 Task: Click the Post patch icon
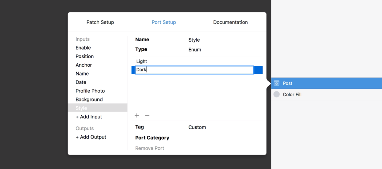[277, 83]
